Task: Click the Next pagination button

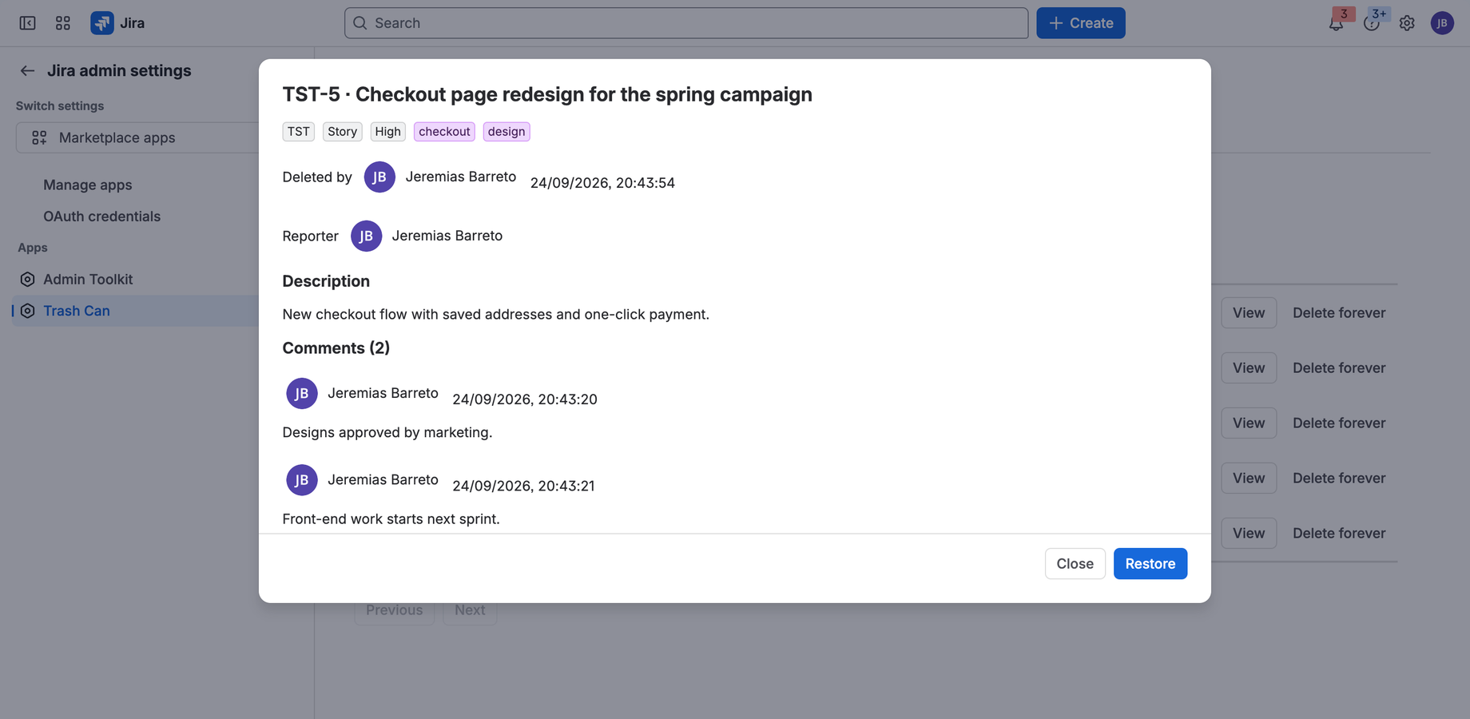Action: pyautogui.click(x=470, y=610)
